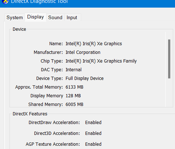The width and height of the screenshot is (175, 149).
Task: Click the Shared Memory label
Action: coord(46,105)
